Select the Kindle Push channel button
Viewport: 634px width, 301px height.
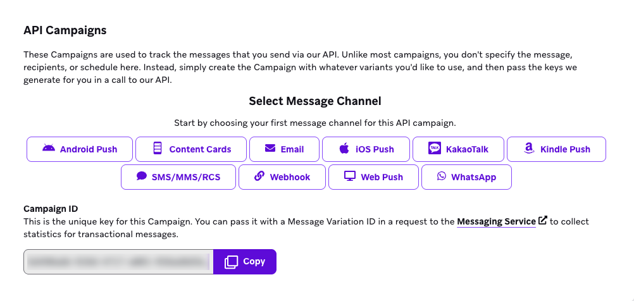tap(557, 149)
